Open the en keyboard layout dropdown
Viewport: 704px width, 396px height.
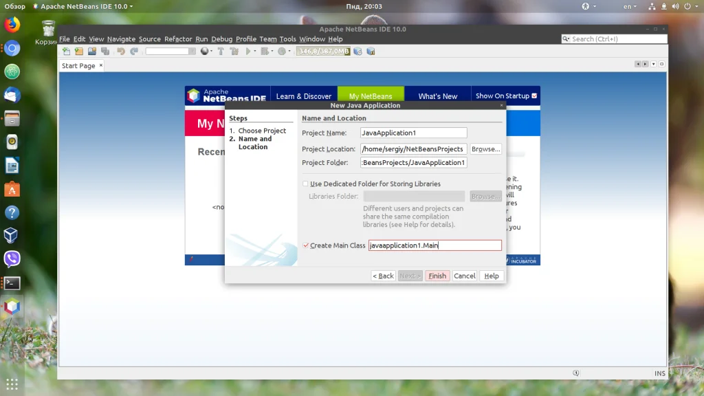(630, 6)
